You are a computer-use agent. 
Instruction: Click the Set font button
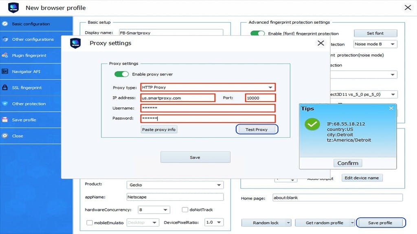pyautogui.click(x=375, y=33)
